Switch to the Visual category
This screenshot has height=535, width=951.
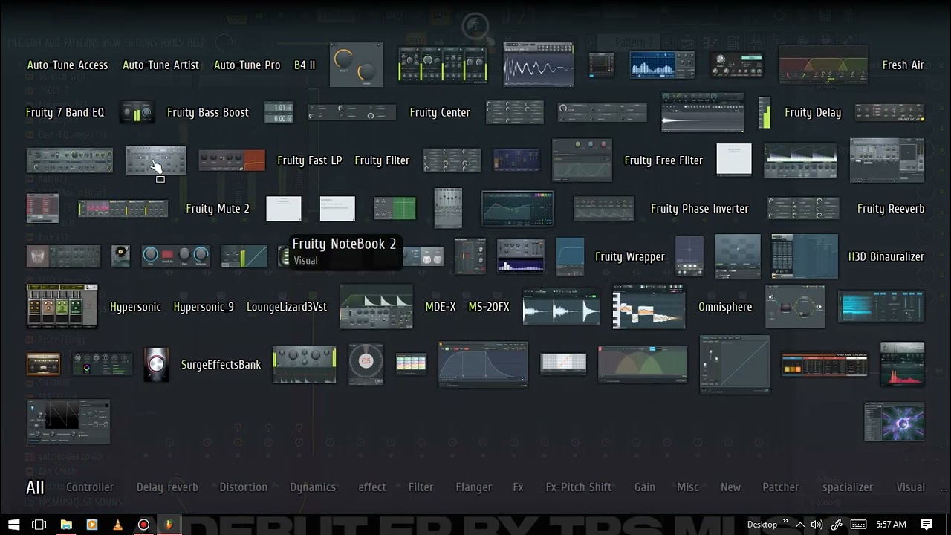click(910, 487)
